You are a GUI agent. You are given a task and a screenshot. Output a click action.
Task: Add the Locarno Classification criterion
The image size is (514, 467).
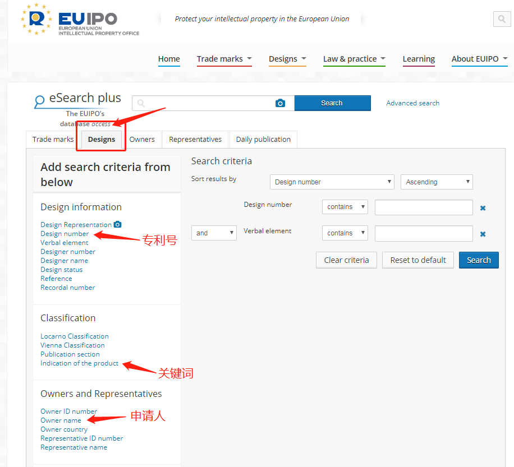[x=75, y=336]
